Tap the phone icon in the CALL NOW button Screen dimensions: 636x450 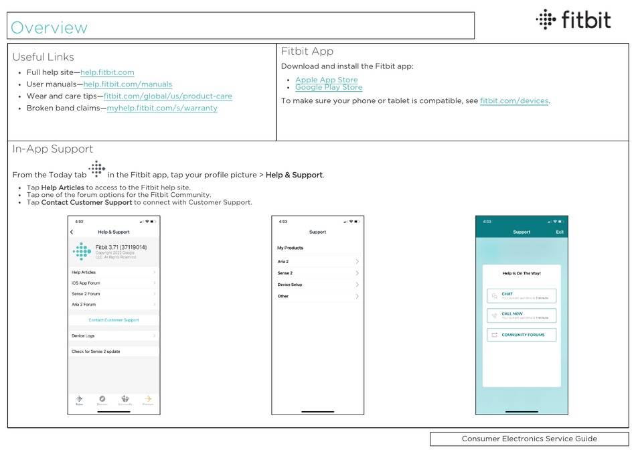point(495,315)
